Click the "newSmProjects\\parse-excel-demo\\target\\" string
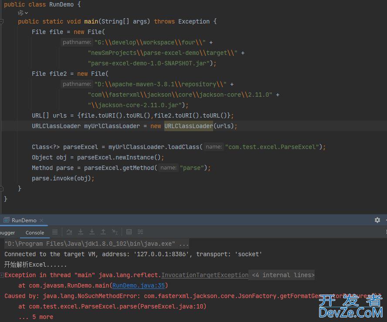The image size is (387, 322). pos(163,53)
